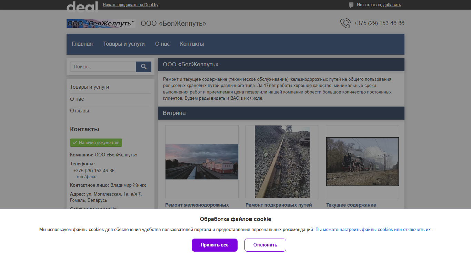The height and width of the screenshot is (264, 471).
Task: Click into the Поиск search field
Action: point(103,67)
